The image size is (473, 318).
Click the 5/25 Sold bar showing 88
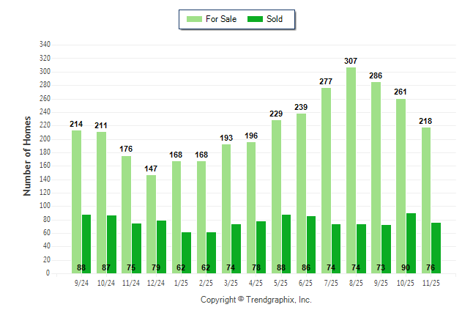coord(286,243)
